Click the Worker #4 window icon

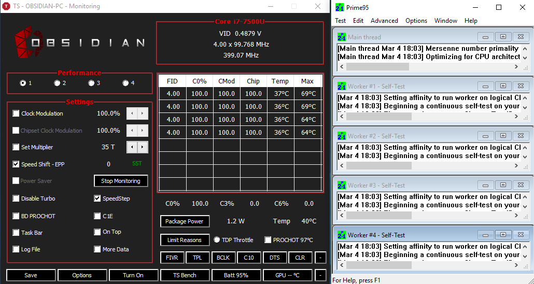(x=342, y=235)
